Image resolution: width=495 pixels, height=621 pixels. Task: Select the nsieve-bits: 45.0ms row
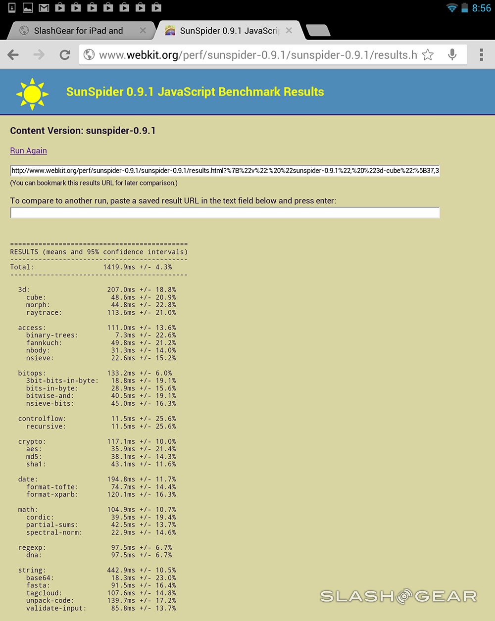click(101, 403)
